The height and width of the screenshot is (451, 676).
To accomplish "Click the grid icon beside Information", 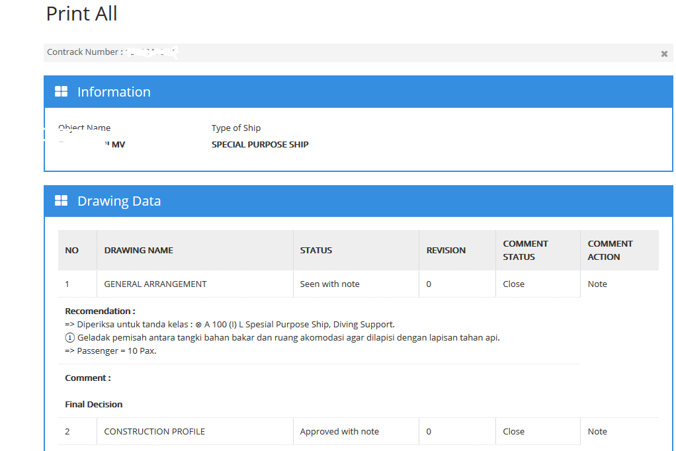I will [61, 92].
